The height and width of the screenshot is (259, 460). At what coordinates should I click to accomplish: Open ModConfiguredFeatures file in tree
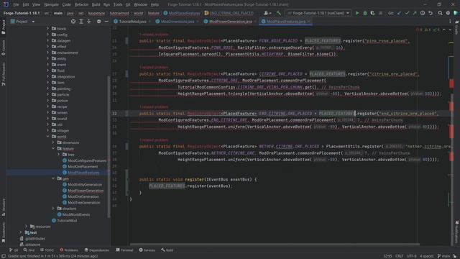click(x=87, y=160)
